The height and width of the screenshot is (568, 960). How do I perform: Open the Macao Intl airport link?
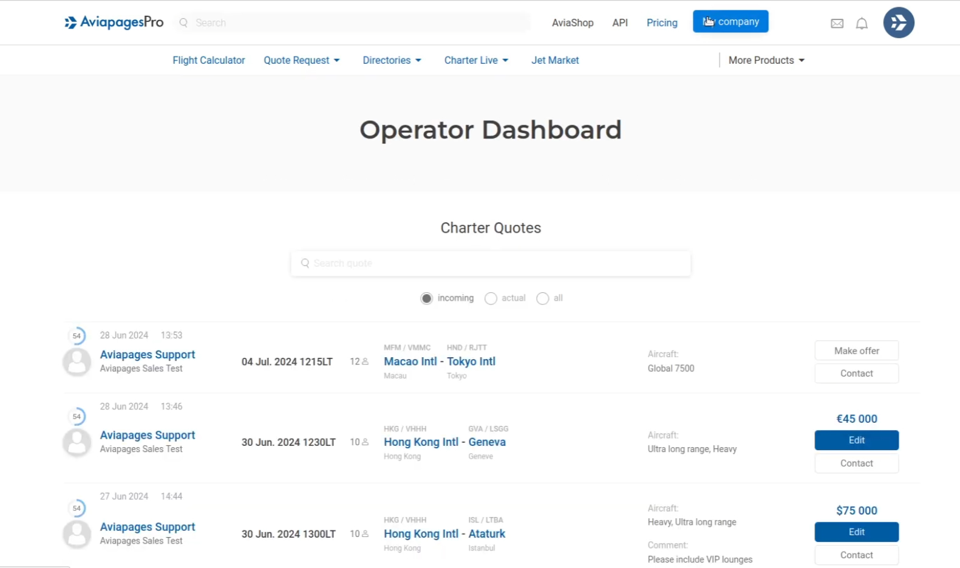click(x=410, y=361)
